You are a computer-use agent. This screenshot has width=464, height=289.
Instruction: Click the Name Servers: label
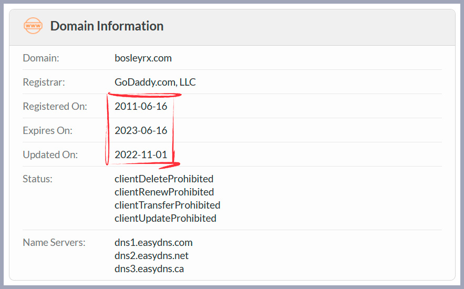(54, 243)
